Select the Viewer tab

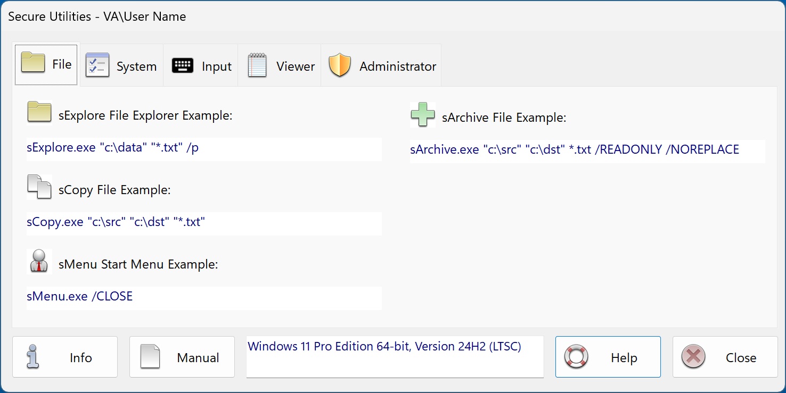[x=280, y=65]
